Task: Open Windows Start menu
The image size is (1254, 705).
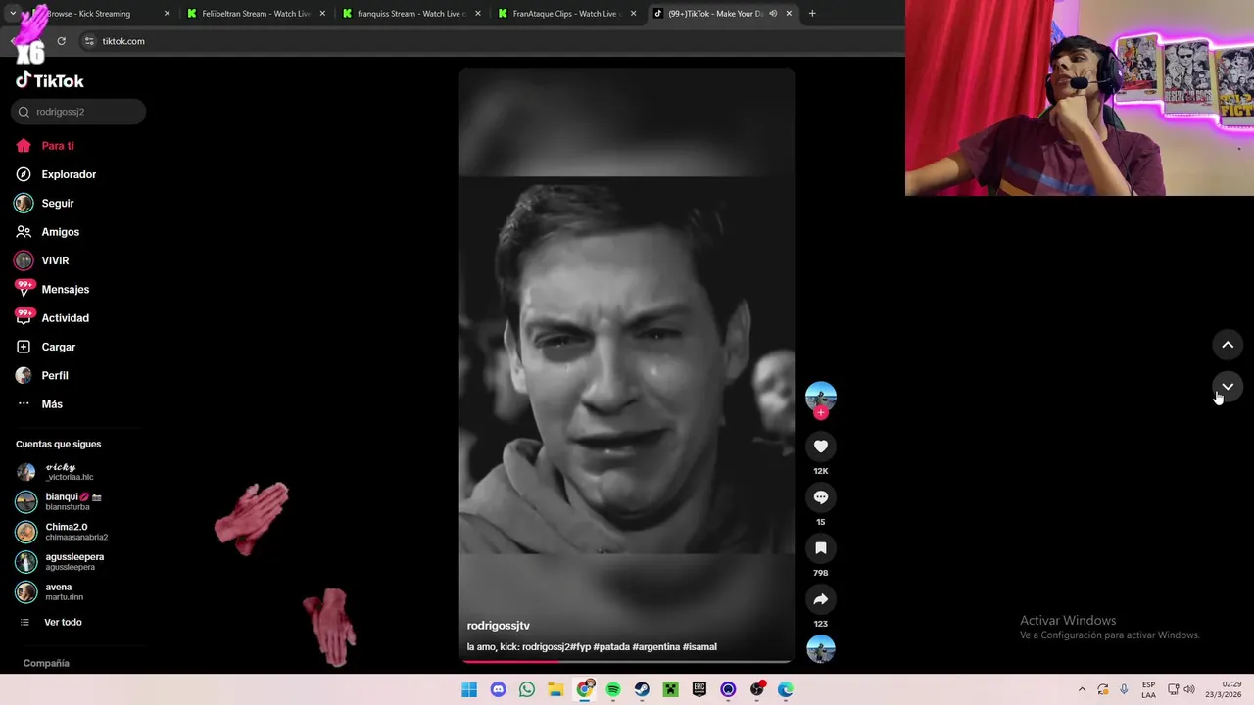Action: click(469, 689)
